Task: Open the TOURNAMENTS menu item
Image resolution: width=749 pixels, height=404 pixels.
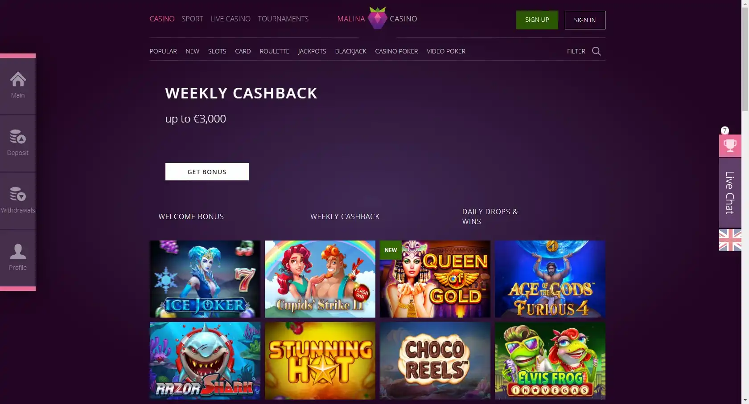Action: click(x=283, y=19)
